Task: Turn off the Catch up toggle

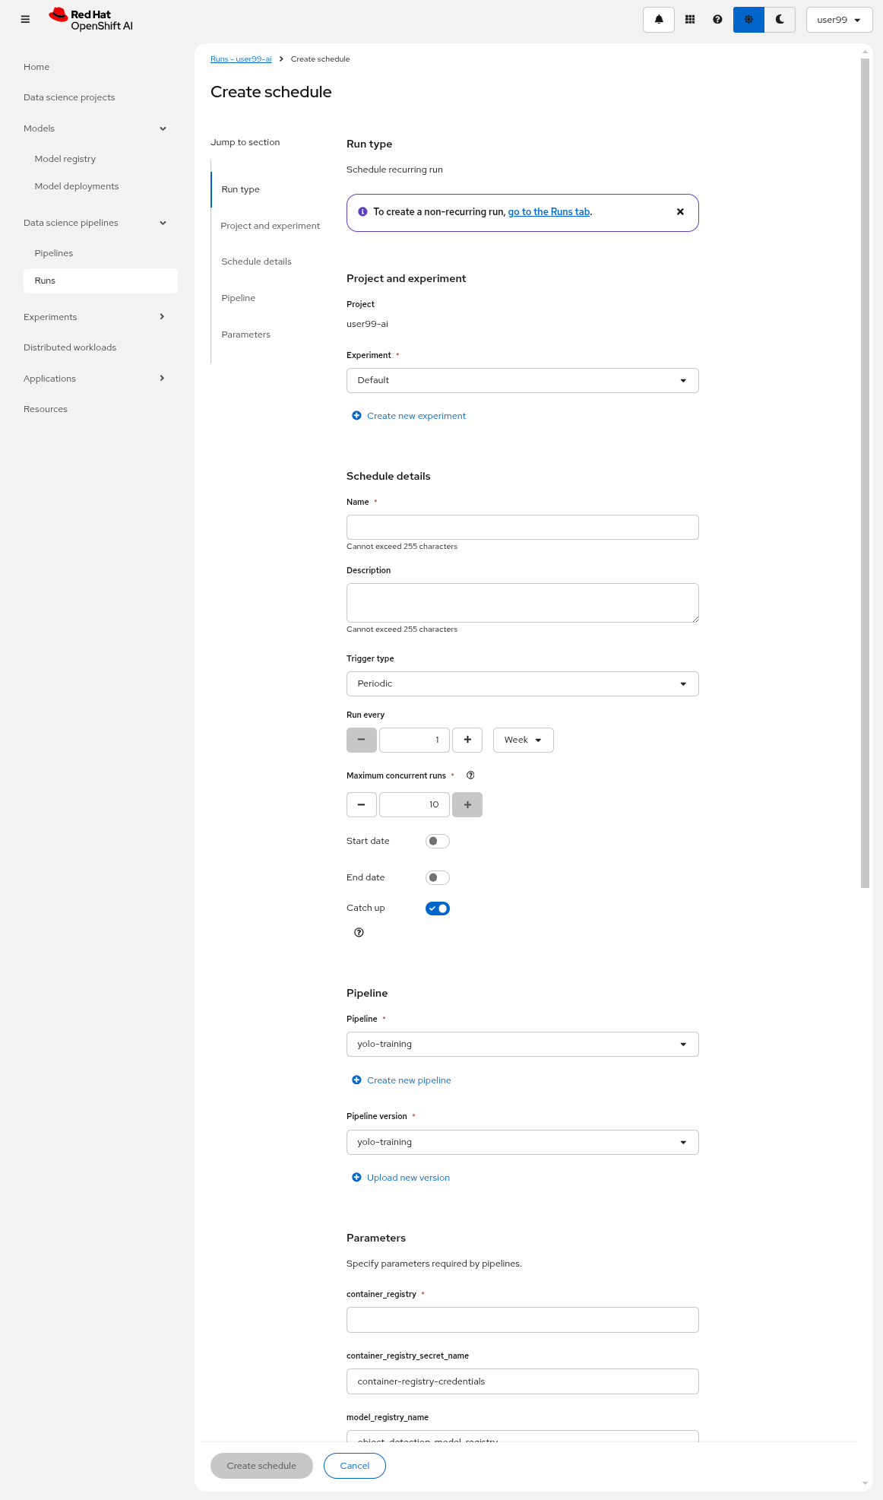Action: [438, 909]
